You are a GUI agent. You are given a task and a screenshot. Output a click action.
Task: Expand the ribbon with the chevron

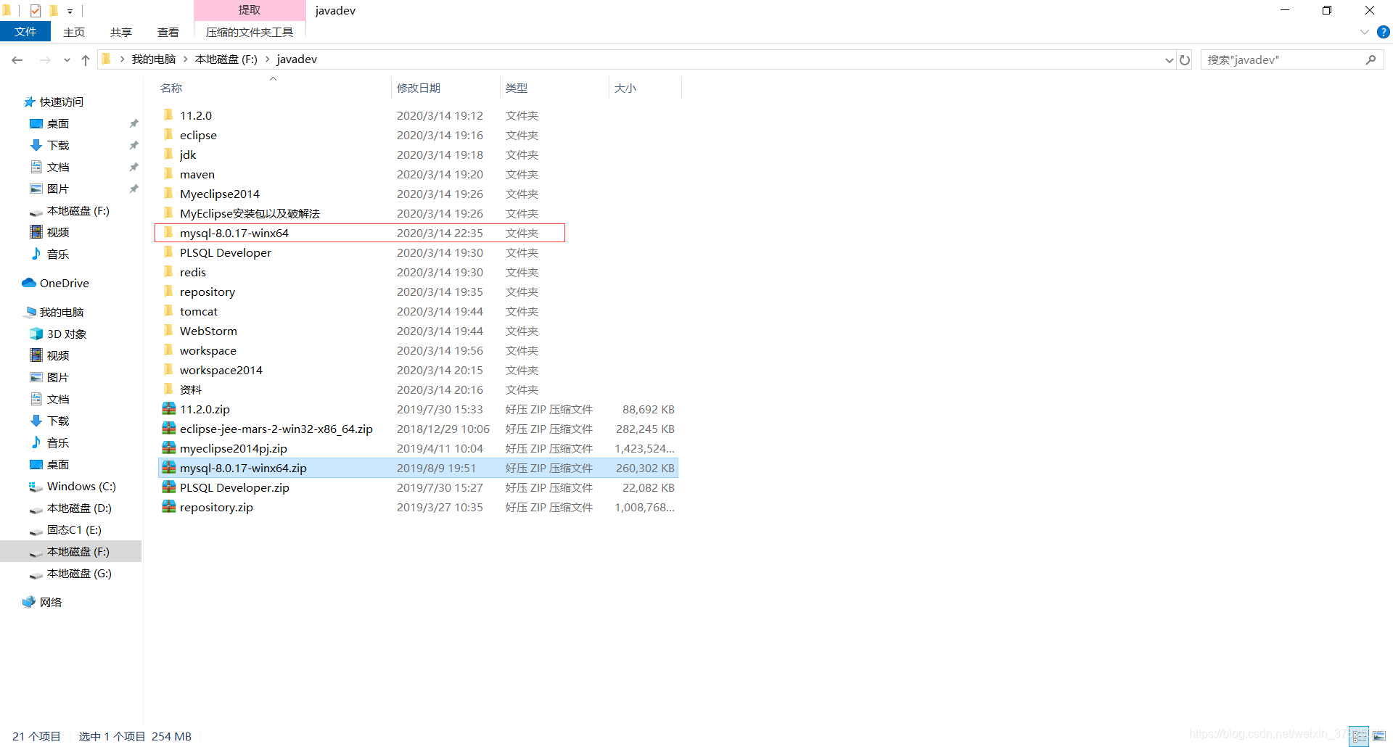(x=1364, y=32)
